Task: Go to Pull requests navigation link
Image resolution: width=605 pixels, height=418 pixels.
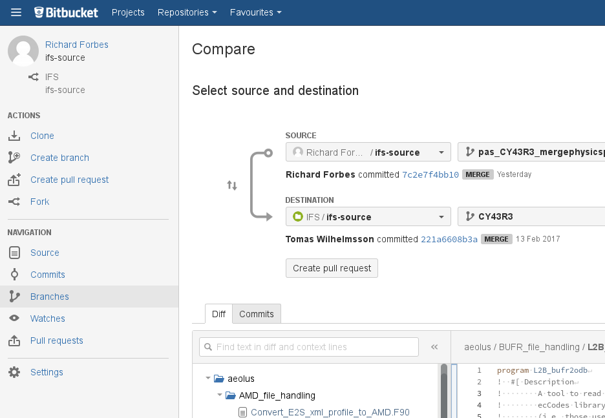Action: (57, 340)
